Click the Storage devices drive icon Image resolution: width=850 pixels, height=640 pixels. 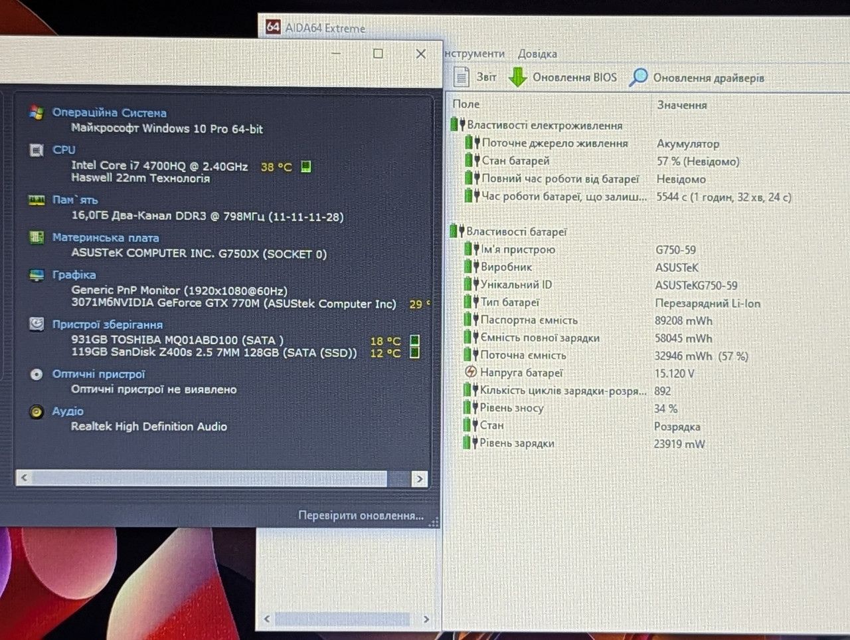[x=37, y=324]
